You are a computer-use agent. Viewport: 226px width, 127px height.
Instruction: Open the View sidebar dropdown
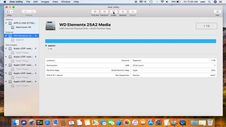[x=10, y=12]
